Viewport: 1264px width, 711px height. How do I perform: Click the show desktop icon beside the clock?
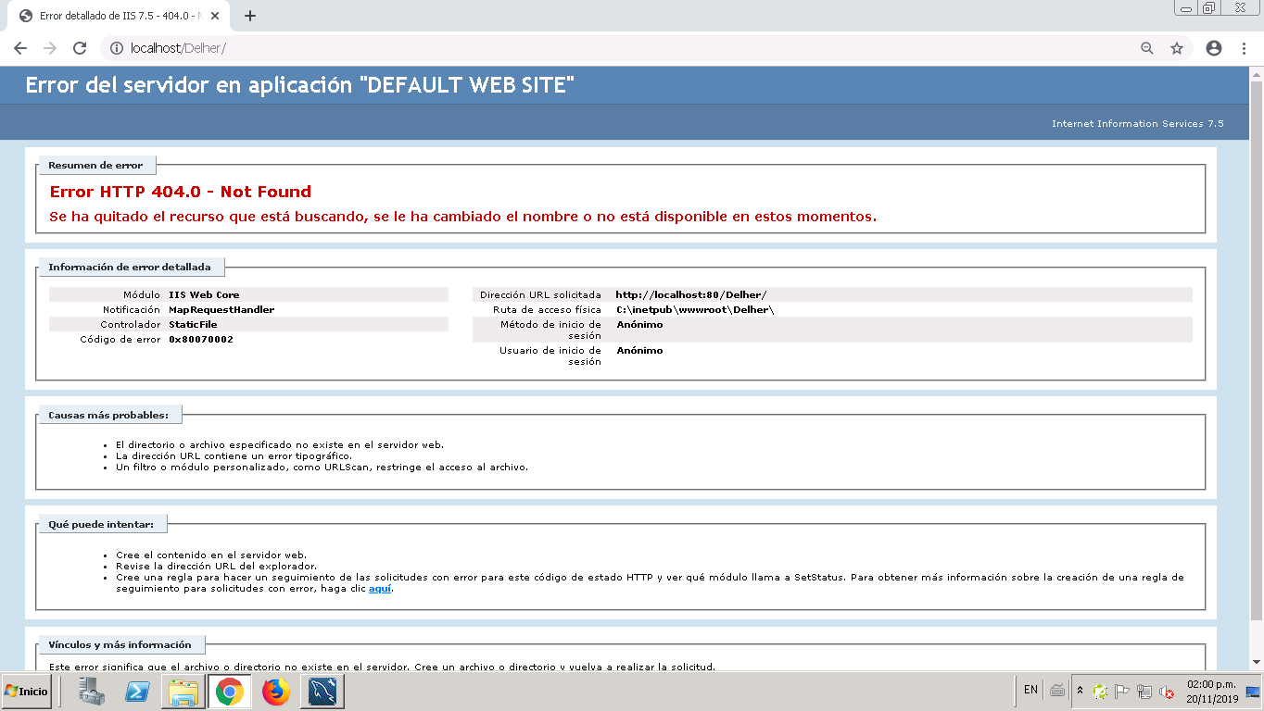pyautogui.click(x=1253, y=691)
